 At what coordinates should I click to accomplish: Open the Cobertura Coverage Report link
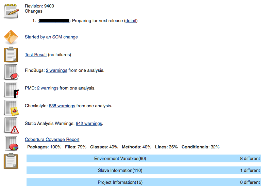[52, 140]
